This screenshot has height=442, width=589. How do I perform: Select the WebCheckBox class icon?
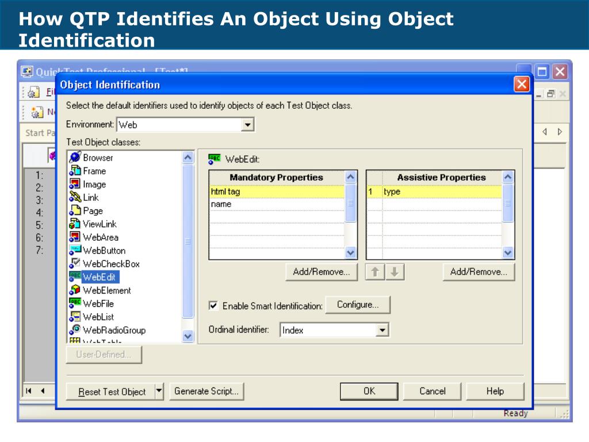pos(75,264)
